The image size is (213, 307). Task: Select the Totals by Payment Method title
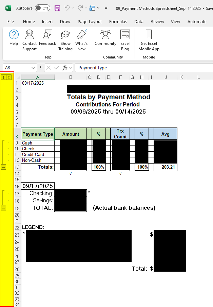click(x=109, y=97)
